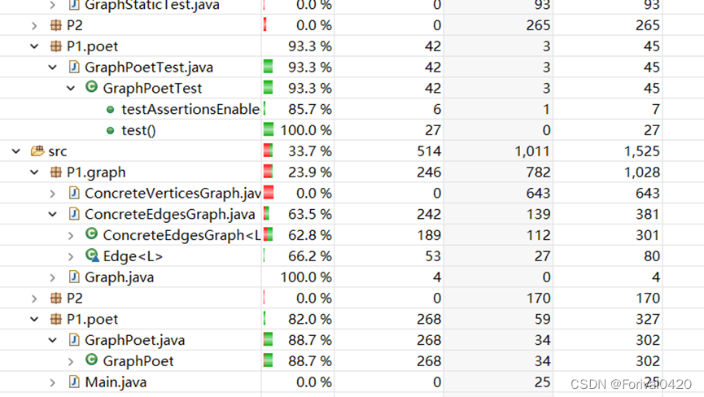
Task: Collapse the src source folder
Action: tap(16, 151)
